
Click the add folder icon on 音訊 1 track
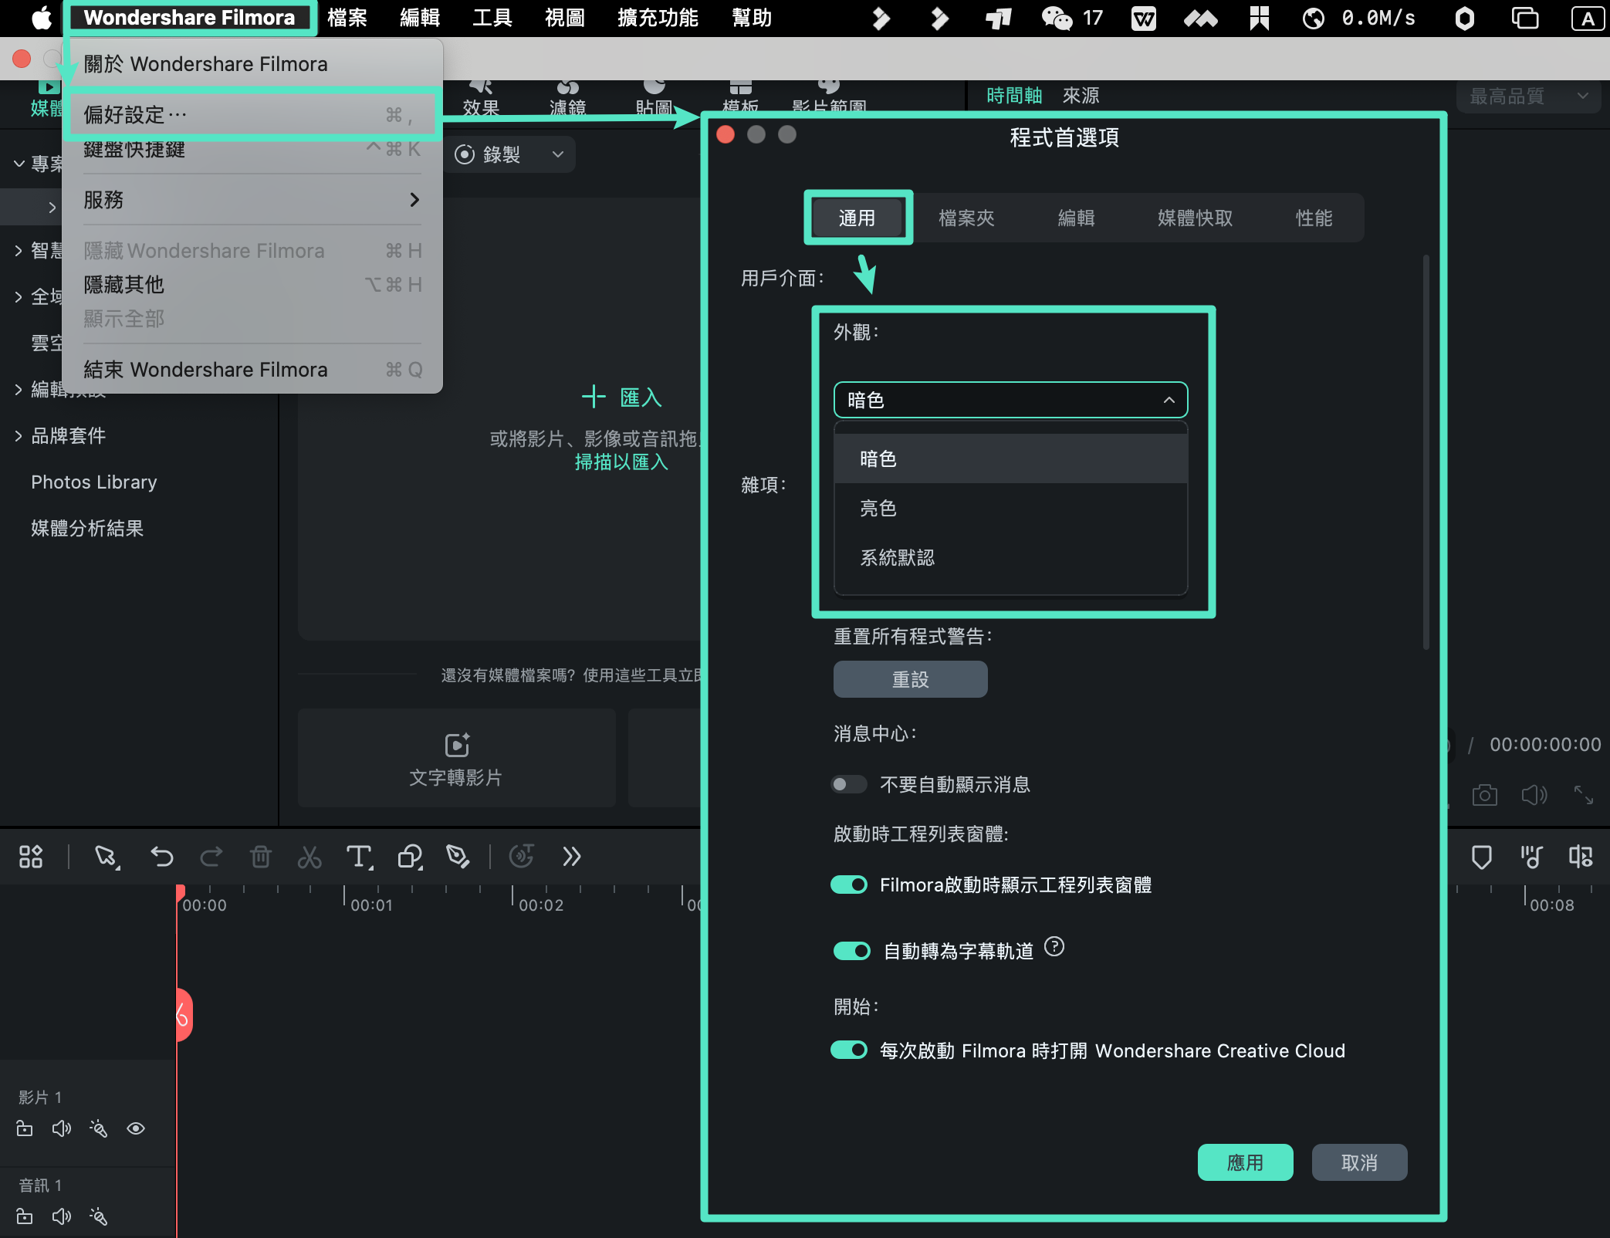click(x=25, y=1216)
